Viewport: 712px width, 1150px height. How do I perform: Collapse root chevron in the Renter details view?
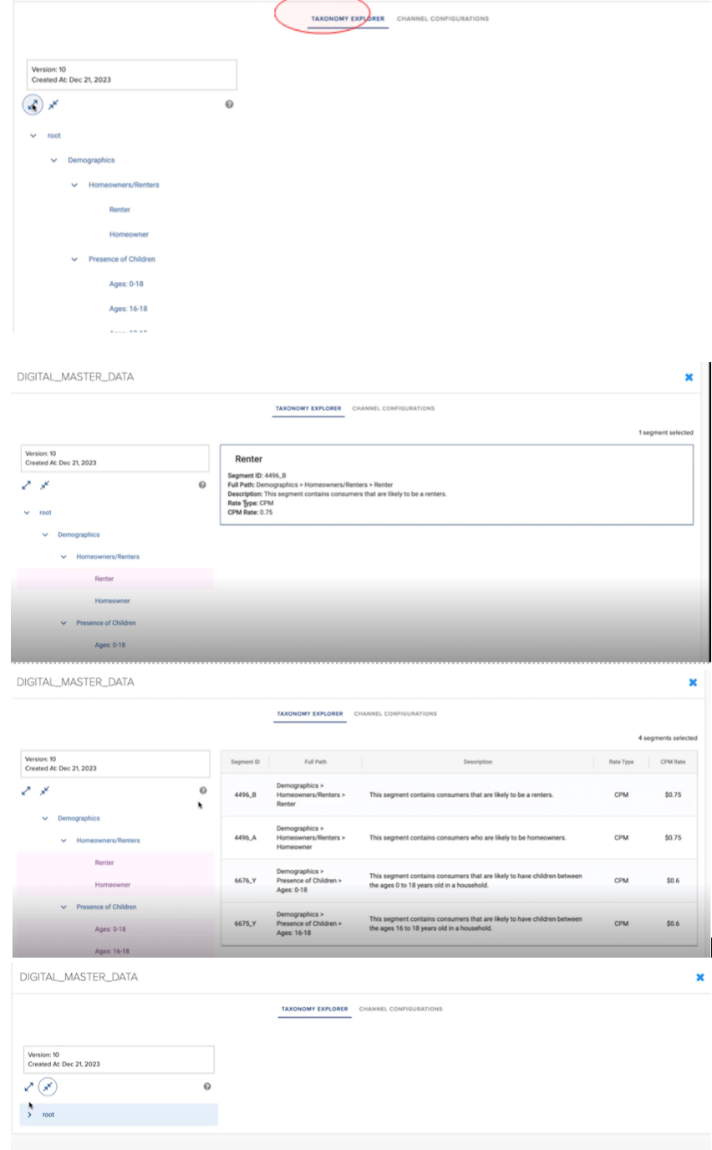(27, 513)
